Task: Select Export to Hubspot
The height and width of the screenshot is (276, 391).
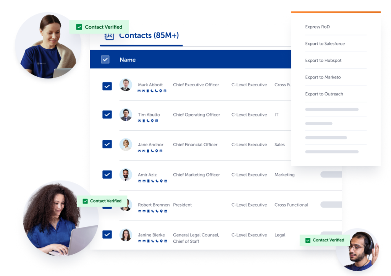Action: click(x=324, y=60)
